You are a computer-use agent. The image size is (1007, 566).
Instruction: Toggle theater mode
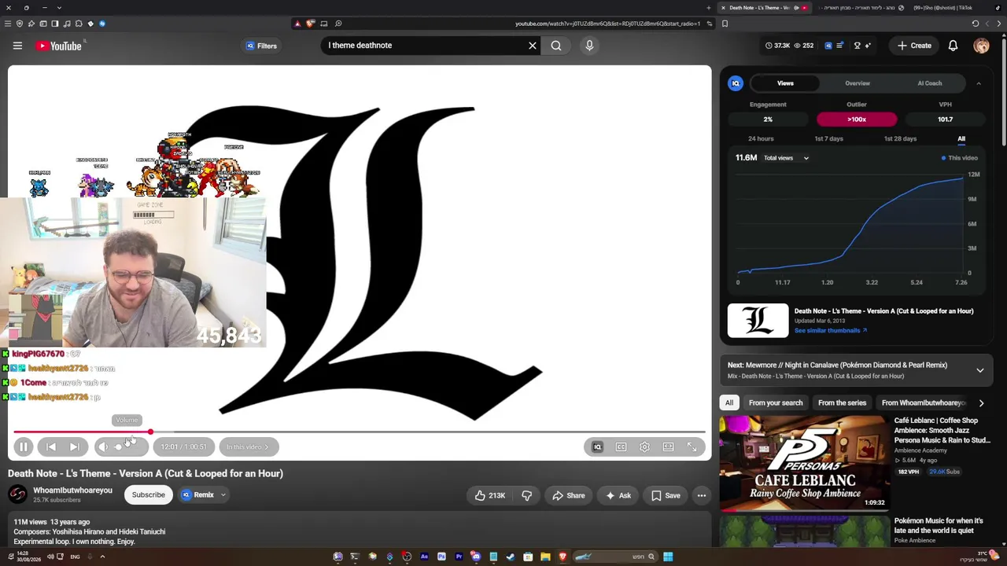click(x=668, y=447)
